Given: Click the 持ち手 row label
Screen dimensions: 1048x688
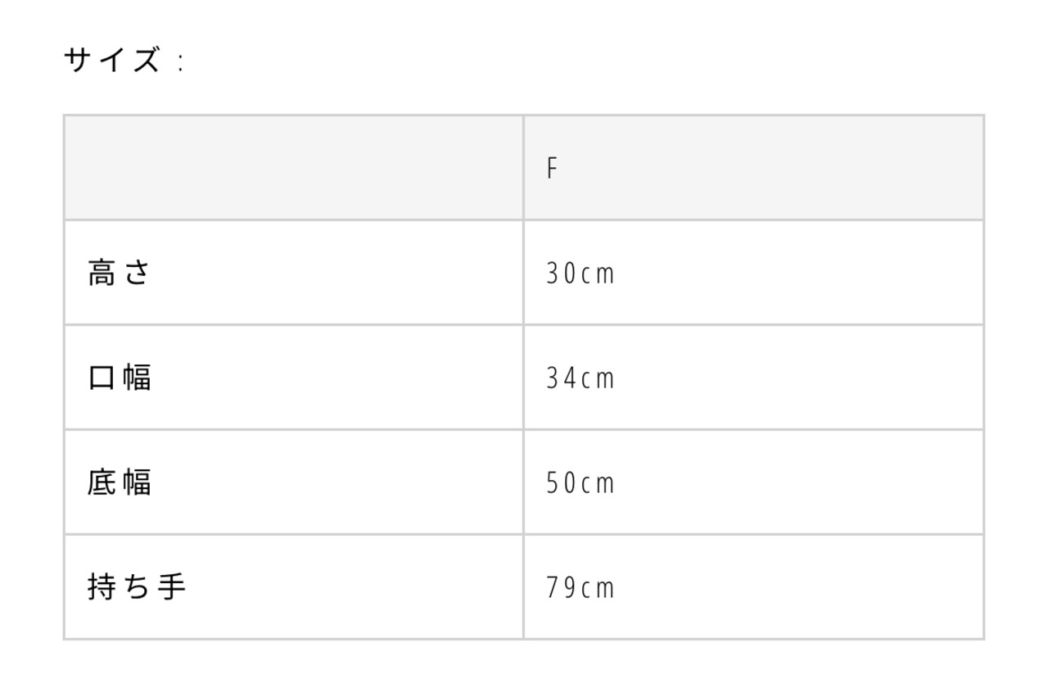Looking at the screenshot, I should [136, 587].
